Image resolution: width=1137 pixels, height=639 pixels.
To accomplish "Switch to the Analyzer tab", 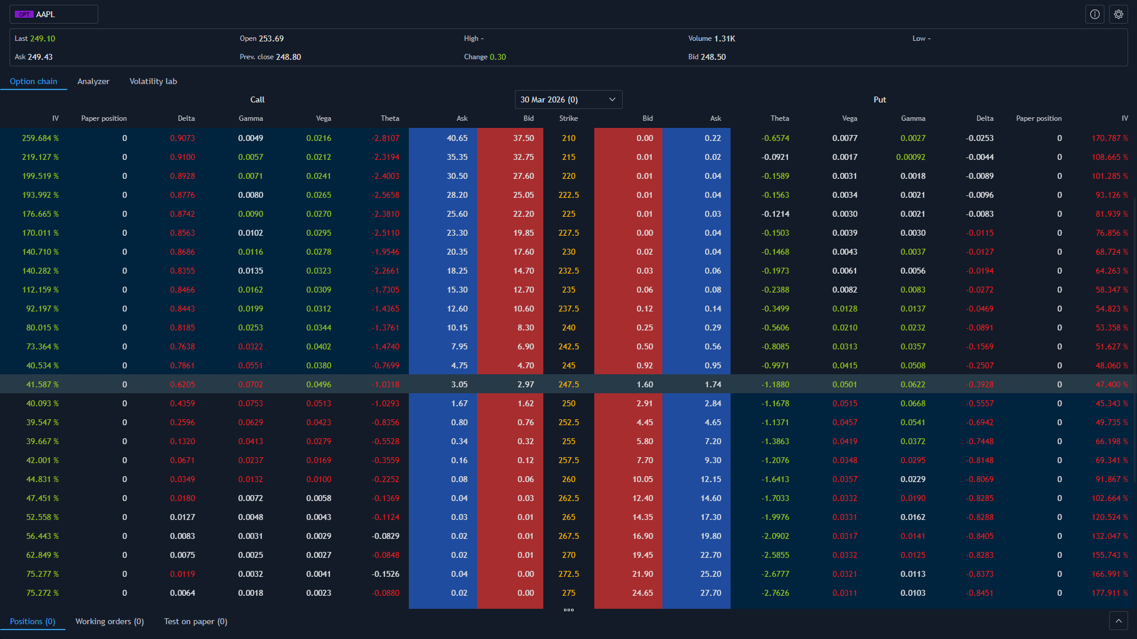I will [x=92, y=81].
